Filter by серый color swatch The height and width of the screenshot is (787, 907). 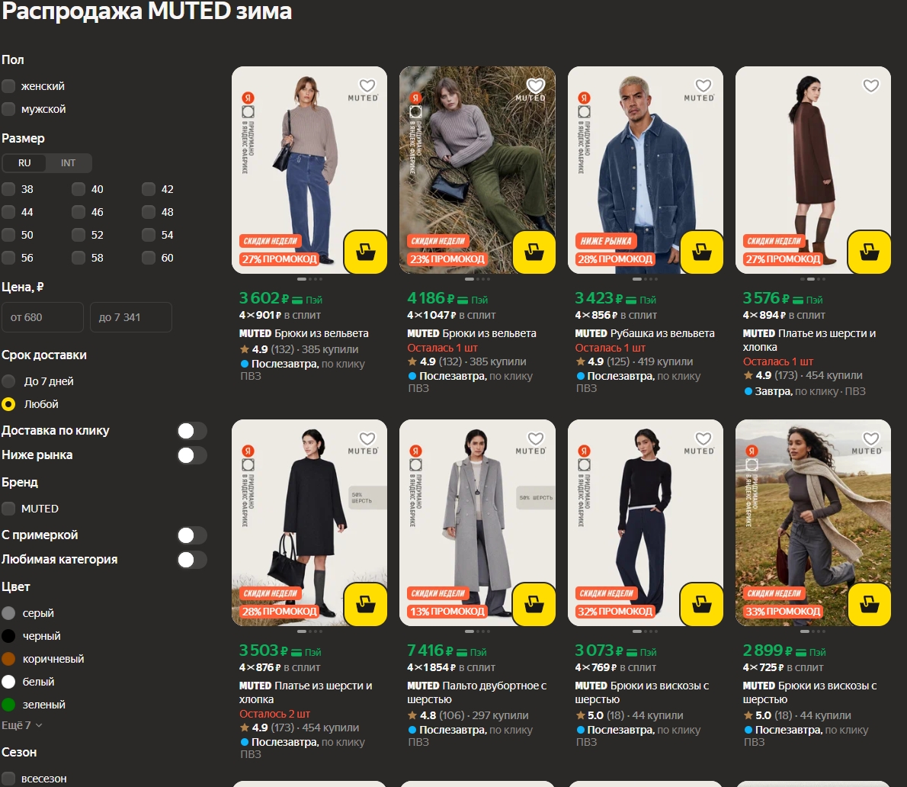8,613
